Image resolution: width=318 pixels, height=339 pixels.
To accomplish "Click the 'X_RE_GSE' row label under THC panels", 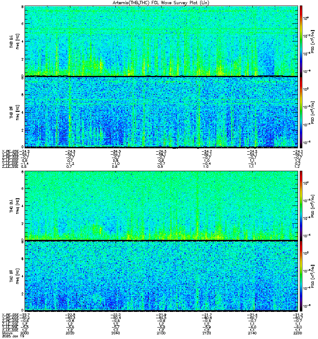I will (x=10, y=315).
